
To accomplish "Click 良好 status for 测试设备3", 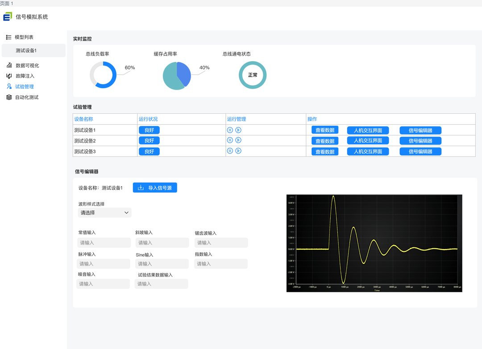I will [x=149, y=152].
